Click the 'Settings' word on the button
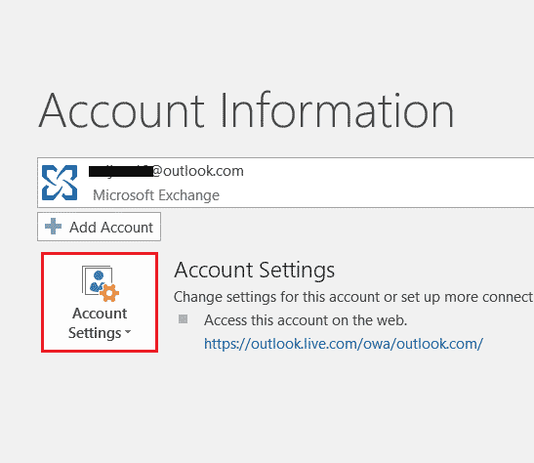 pyautogui.click(x=95, y=333)
